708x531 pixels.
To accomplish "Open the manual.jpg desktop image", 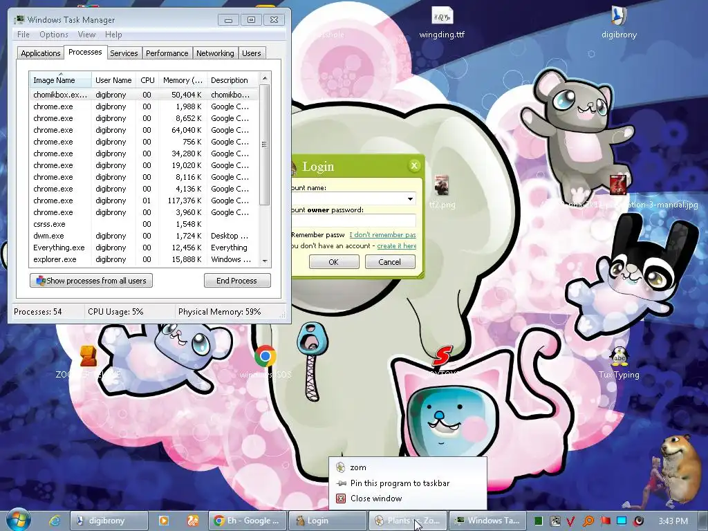I will pyautogui.click(x=619, y=192).
